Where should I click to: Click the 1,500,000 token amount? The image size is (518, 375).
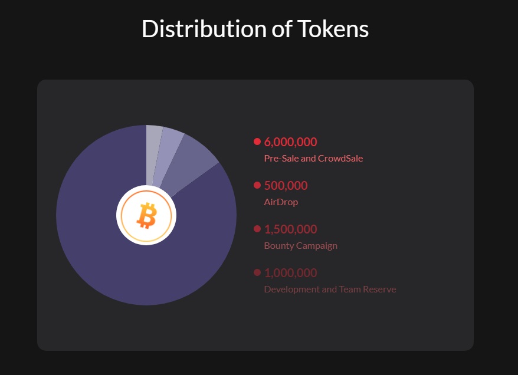click(x=291, y=229)
